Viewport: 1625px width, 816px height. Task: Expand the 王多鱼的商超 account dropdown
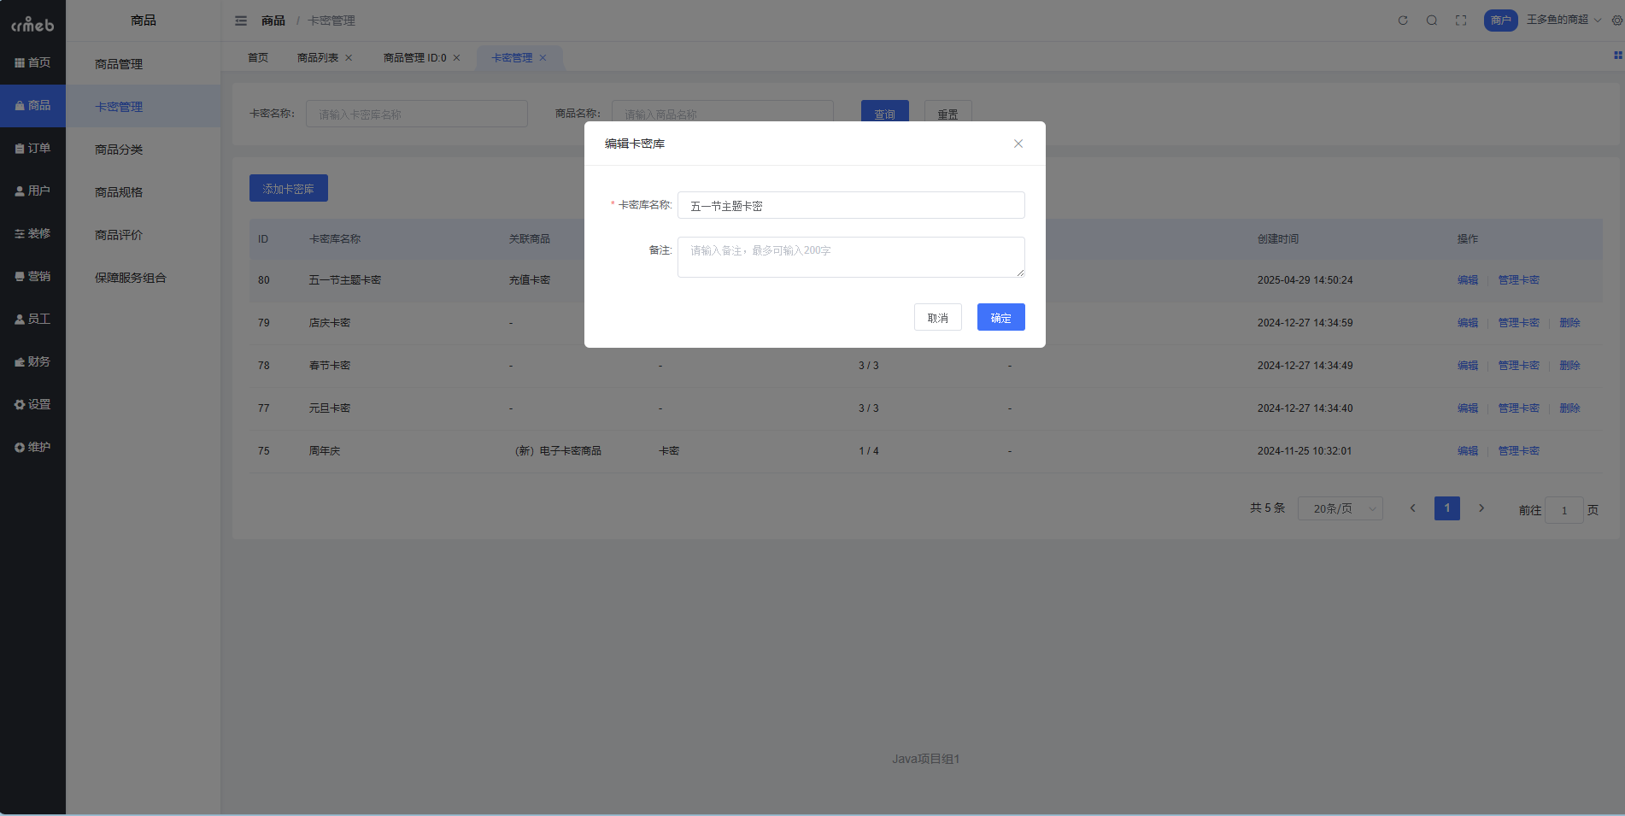pos(1563,20)
